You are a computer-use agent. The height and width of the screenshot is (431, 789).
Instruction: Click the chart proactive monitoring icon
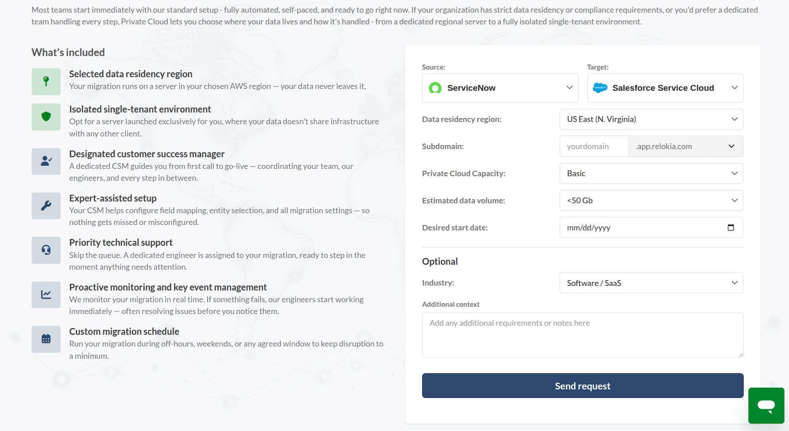46,295
